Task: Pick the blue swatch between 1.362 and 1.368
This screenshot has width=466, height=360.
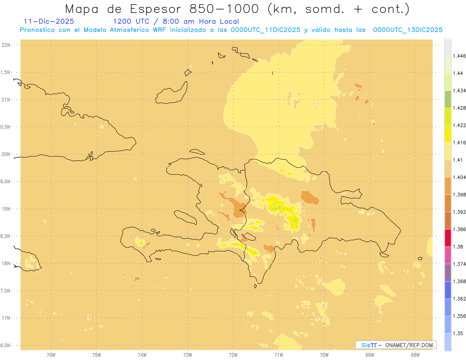Action: pyautogui.click(x=448, y=290)
